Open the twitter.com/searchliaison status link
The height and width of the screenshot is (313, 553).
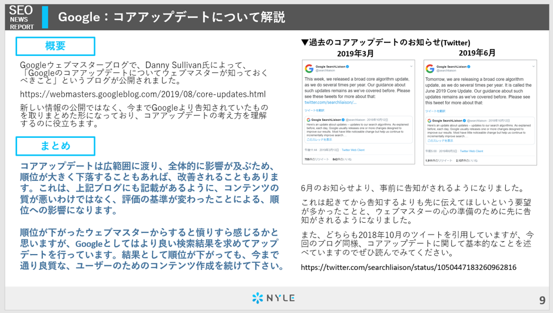pyautogui.click(x=408, y=267)
